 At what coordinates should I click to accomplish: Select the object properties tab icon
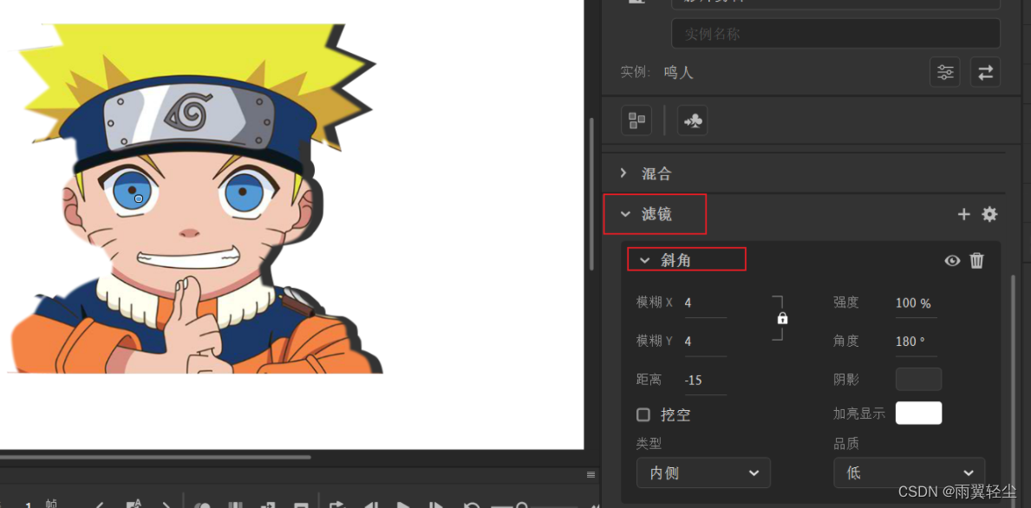pos(636,120)
